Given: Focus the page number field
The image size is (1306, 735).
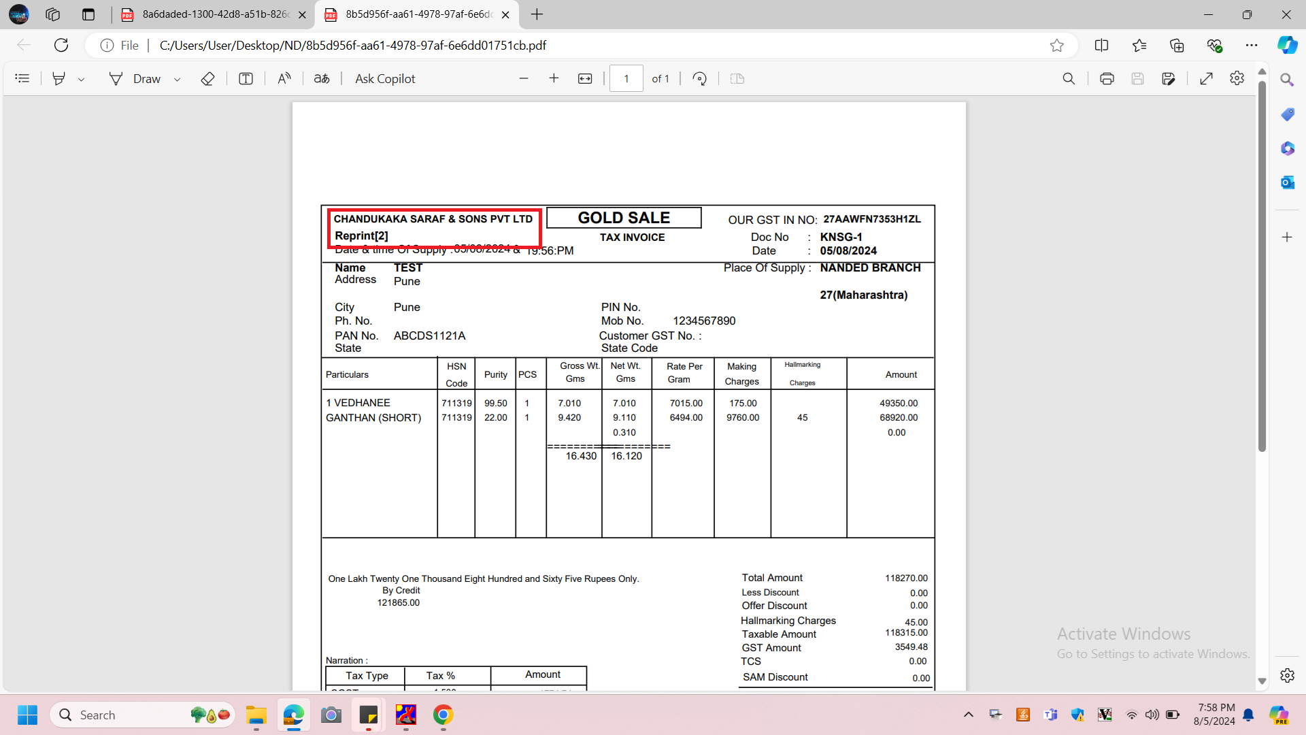Looking at the screenshot, I should pyautogui.click(x=626, y=79).
